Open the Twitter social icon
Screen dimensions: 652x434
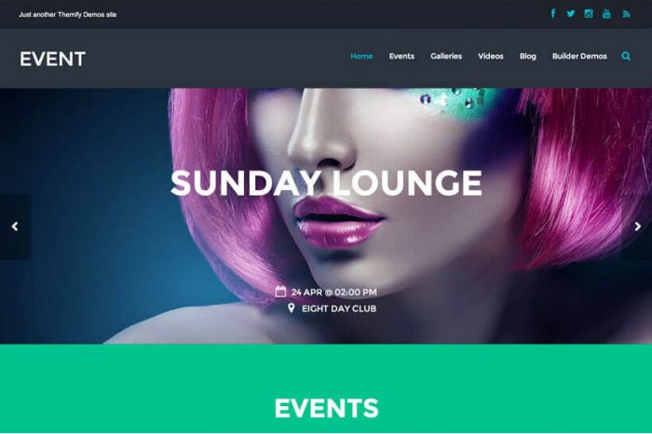tap(570, 14)
